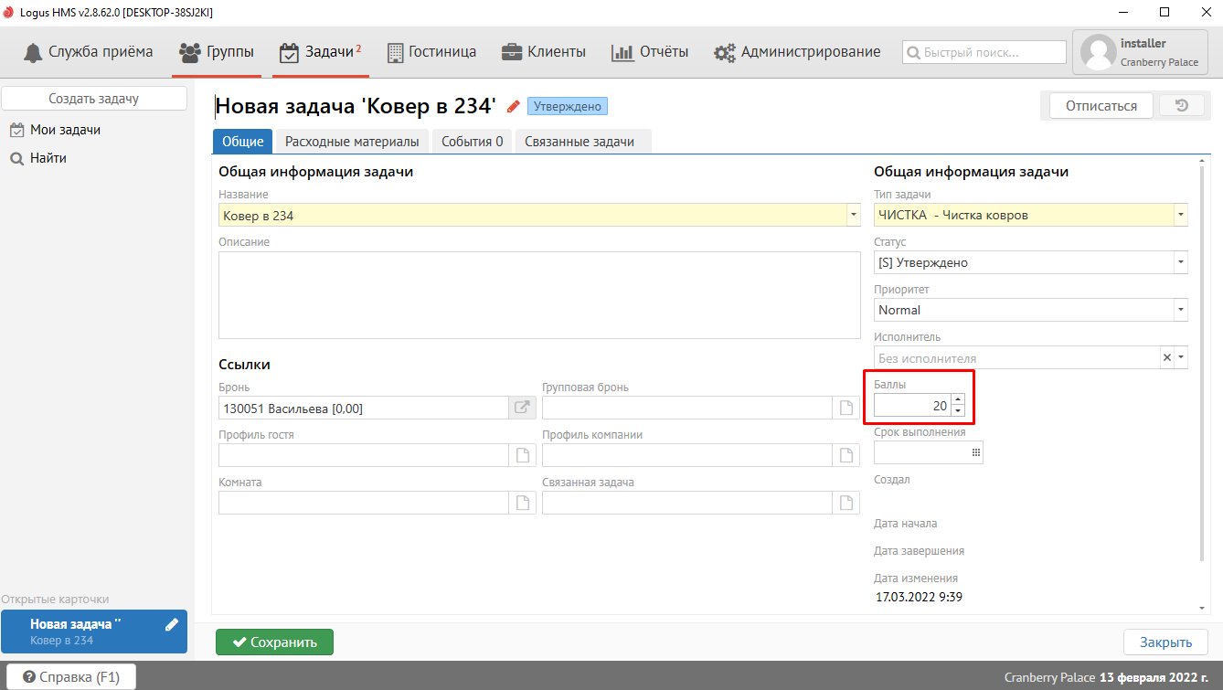Click document icon in Комната field
This screenshot has width=1223, height=690.
click(523, 503)
